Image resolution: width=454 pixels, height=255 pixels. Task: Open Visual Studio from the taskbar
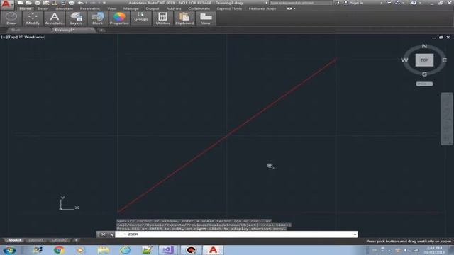[168, 250]
